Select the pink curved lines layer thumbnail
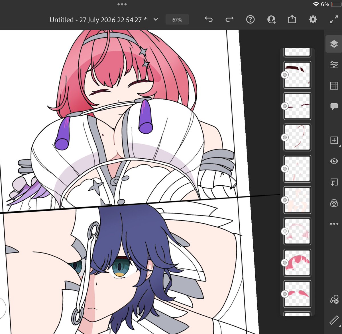This screenshot has width=342, height=334. point(297,137)
